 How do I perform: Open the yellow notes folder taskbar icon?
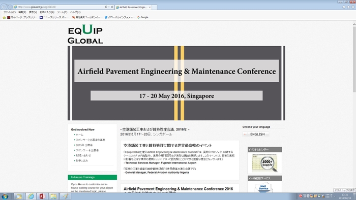53,196
